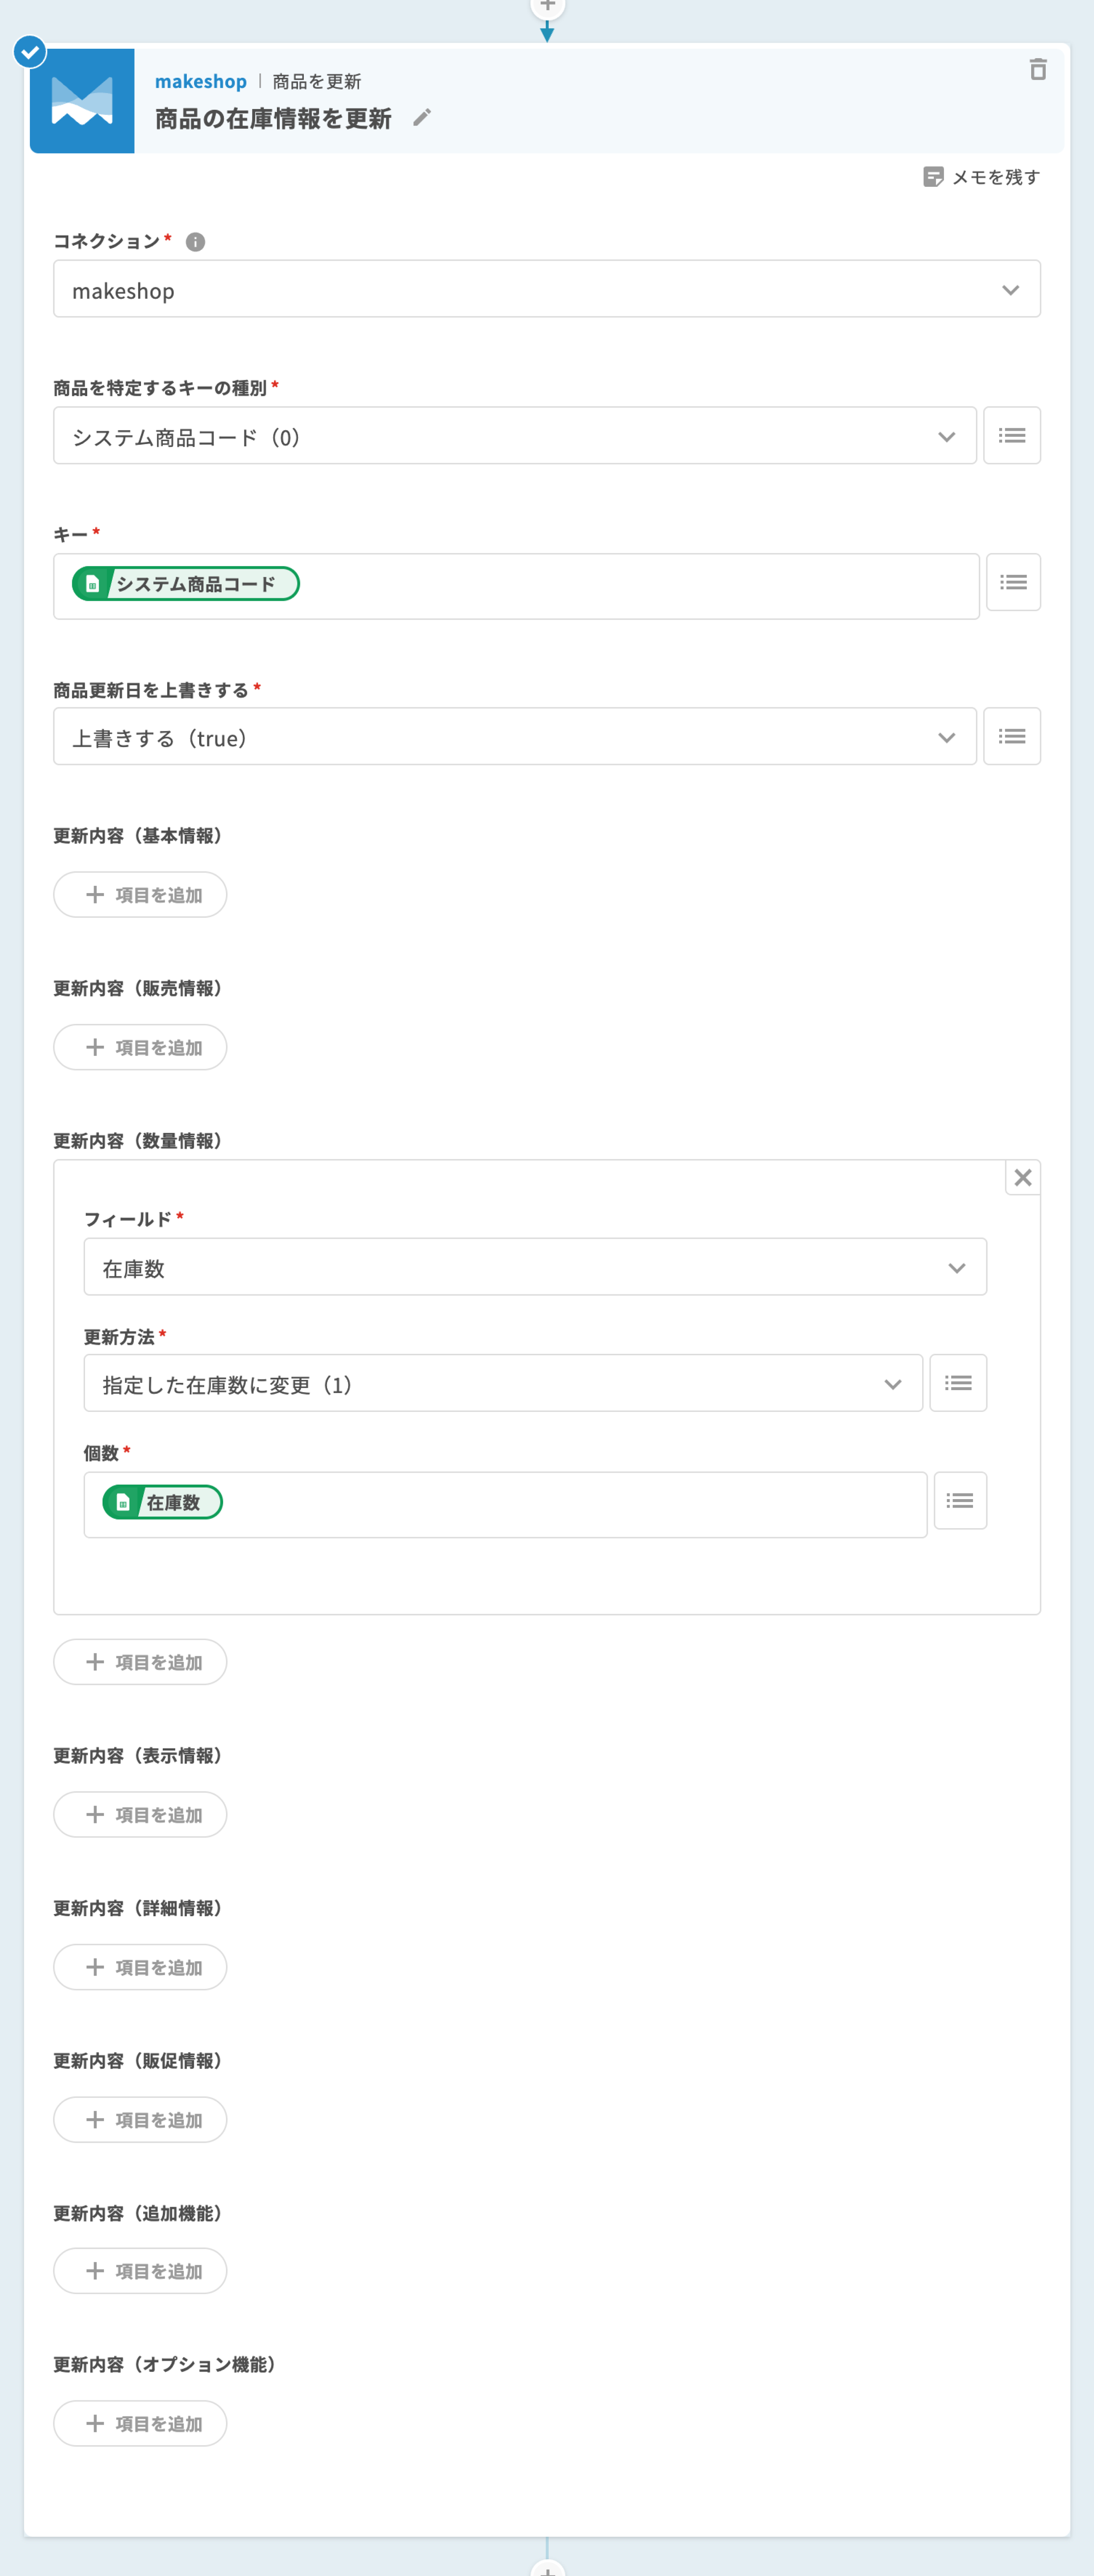
Task: Select the 在庫数 pill in 個数 field
Action: coord(163,1502)
